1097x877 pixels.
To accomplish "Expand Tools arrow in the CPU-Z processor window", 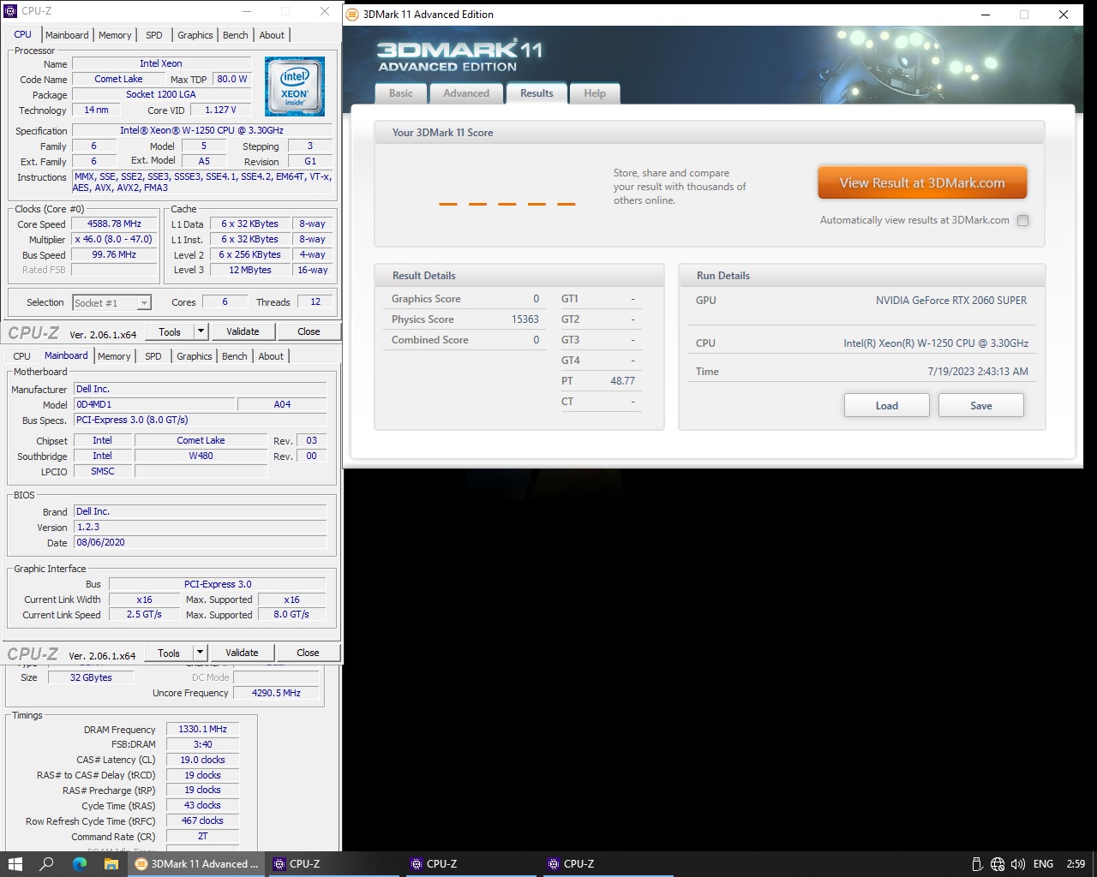I will pyautogui.click(x=201, y=331).
